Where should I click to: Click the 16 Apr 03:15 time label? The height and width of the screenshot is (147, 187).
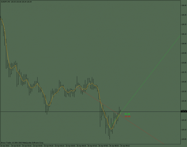coord(27,146)
